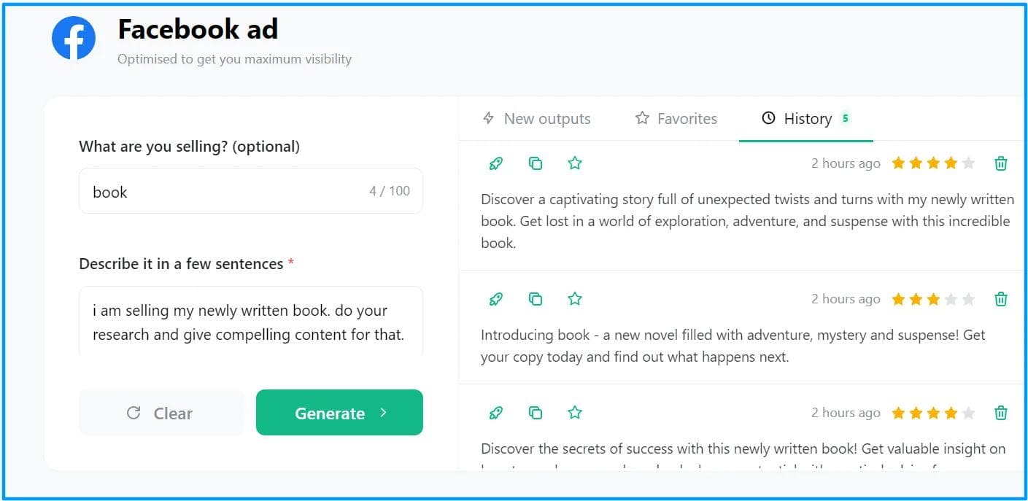The width and height of the screenshot is (1028, 501).
Task: Favorite the first history output with star
Action: coord(575,163)
